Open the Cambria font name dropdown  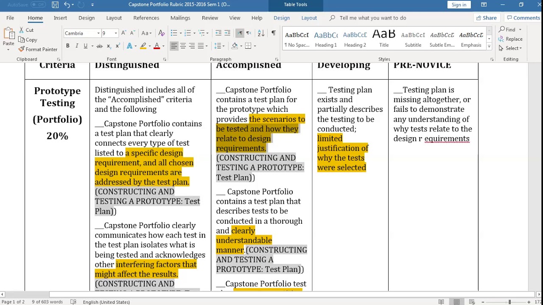click(98, 33)
